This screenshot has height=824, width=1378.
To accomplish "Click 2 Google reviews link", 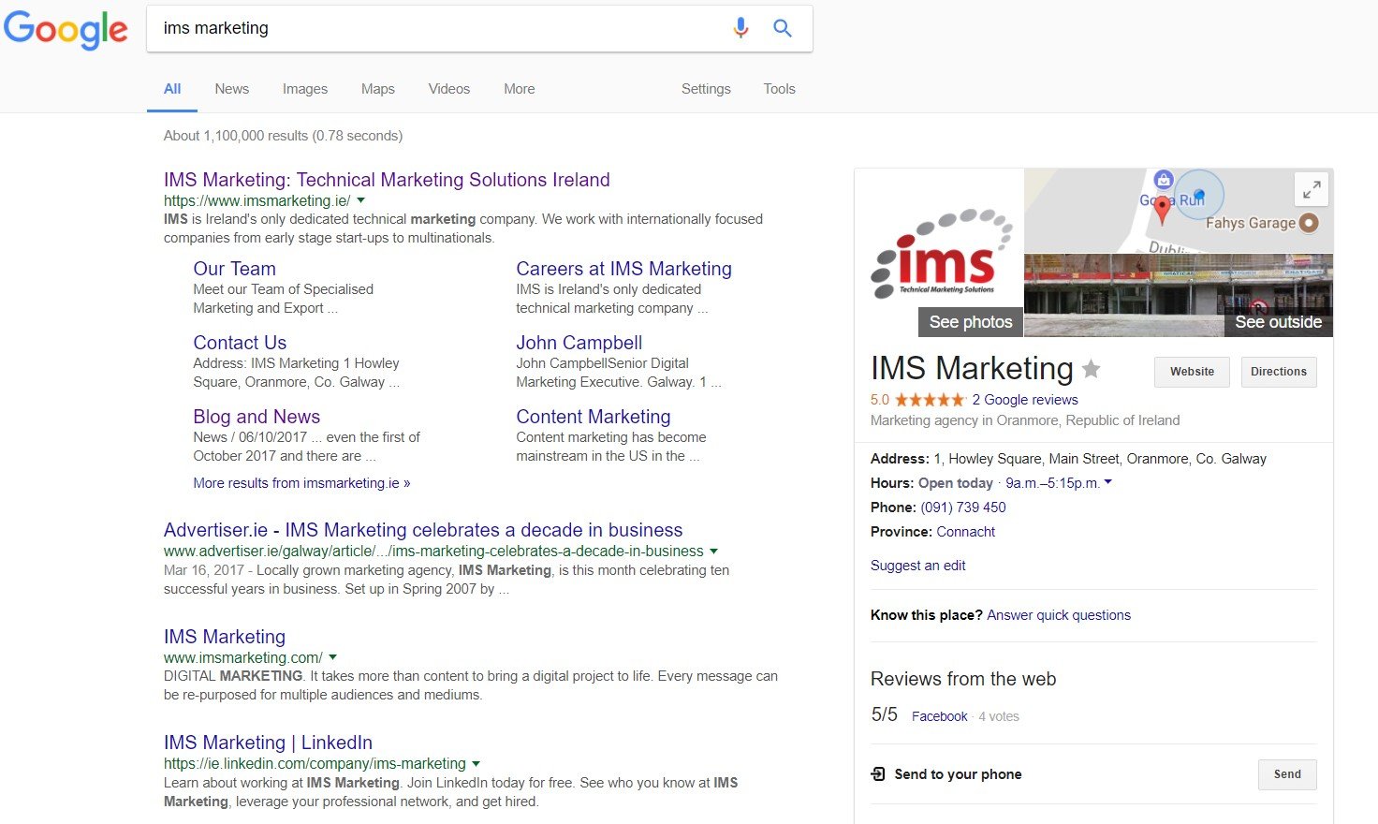I will point(1025,400).
